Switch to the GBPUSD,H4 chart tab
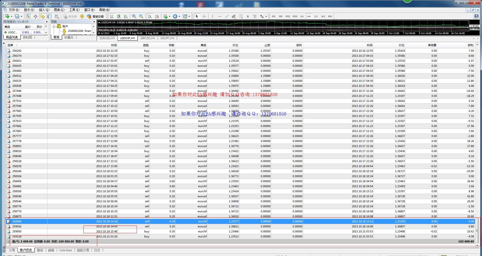Viewport: 482px width, 256px height. [148, 38]
